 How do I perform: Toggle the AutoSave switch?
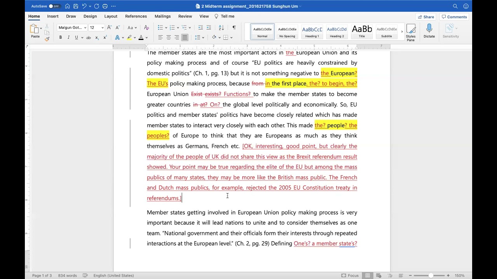coord(54,6)
